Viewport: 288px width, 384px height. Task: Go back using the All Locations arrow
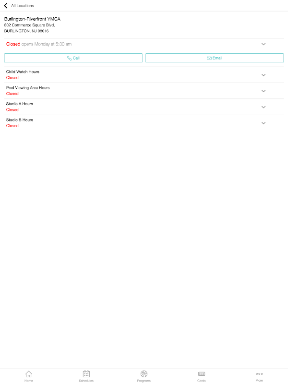point(6,5)
